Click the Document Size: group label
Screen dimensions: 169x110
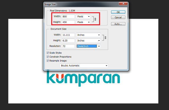[59, 29]
